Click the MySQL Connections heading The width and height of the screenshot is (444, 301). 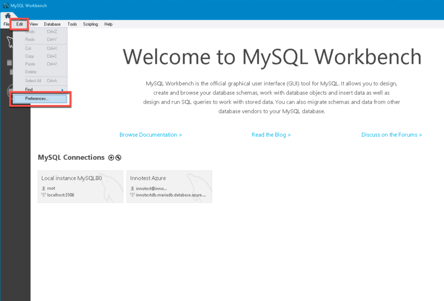(71, 158)
